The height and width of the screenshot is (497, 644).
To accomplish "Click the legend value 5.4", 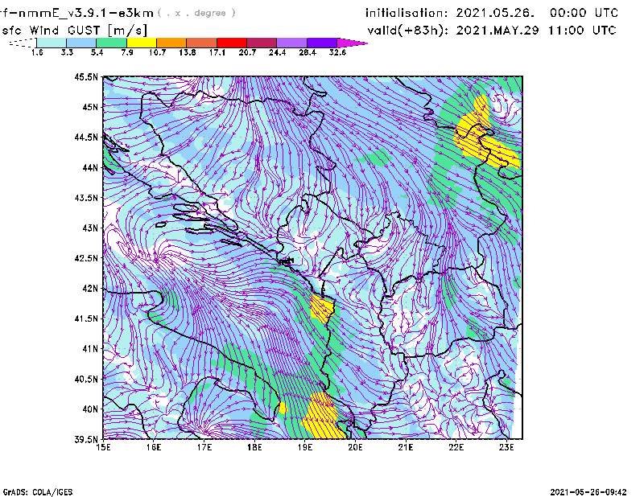I will tap(97, 52).
